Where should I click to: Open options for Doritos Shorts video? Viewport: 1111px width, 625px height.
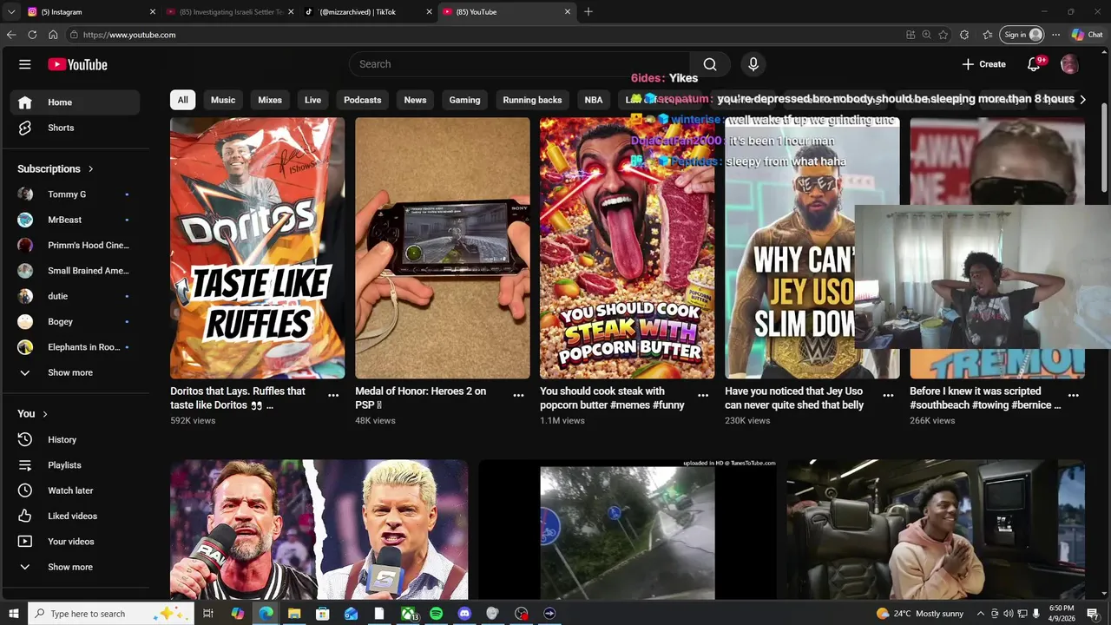pos(333,395)
